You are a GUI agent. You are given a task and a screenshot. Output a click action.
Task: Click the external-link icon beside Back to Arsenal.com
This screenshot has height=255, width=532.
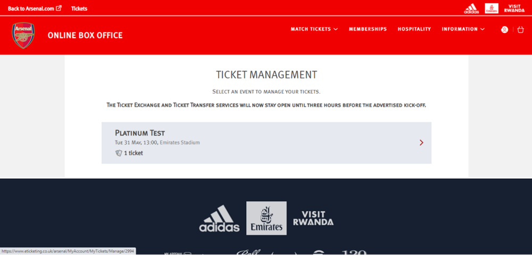[59, 8]
